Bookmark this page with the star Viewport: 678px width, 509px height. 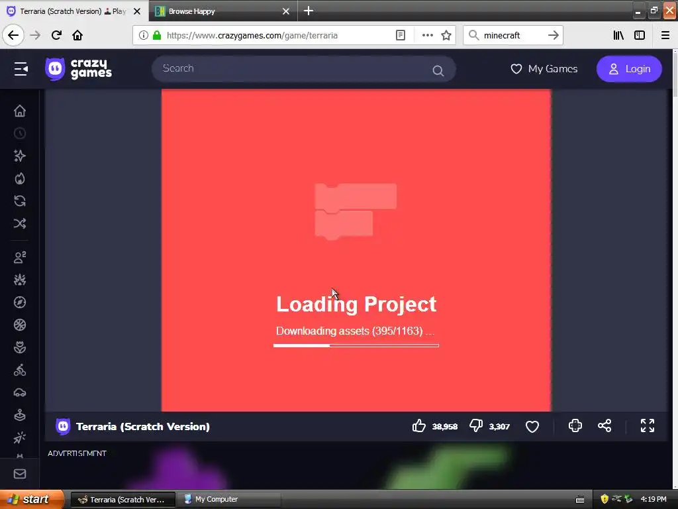(x=446, y=35)
